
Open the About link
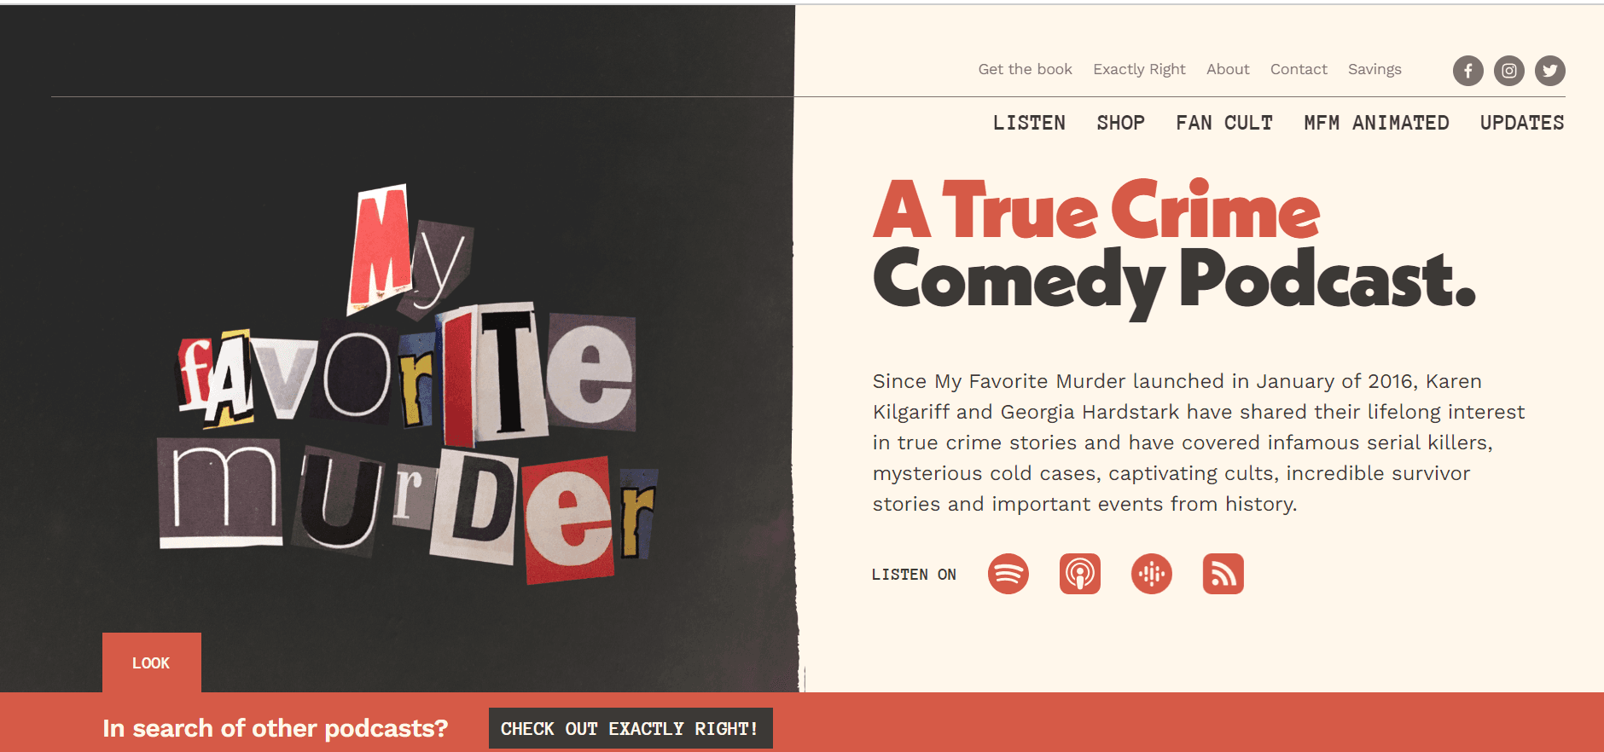pos(1228,69)
